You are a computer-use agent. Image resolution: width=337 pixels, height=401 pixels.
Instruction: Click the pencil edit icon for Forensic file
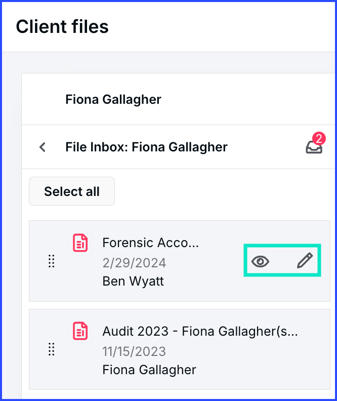[x=305, y=260]
